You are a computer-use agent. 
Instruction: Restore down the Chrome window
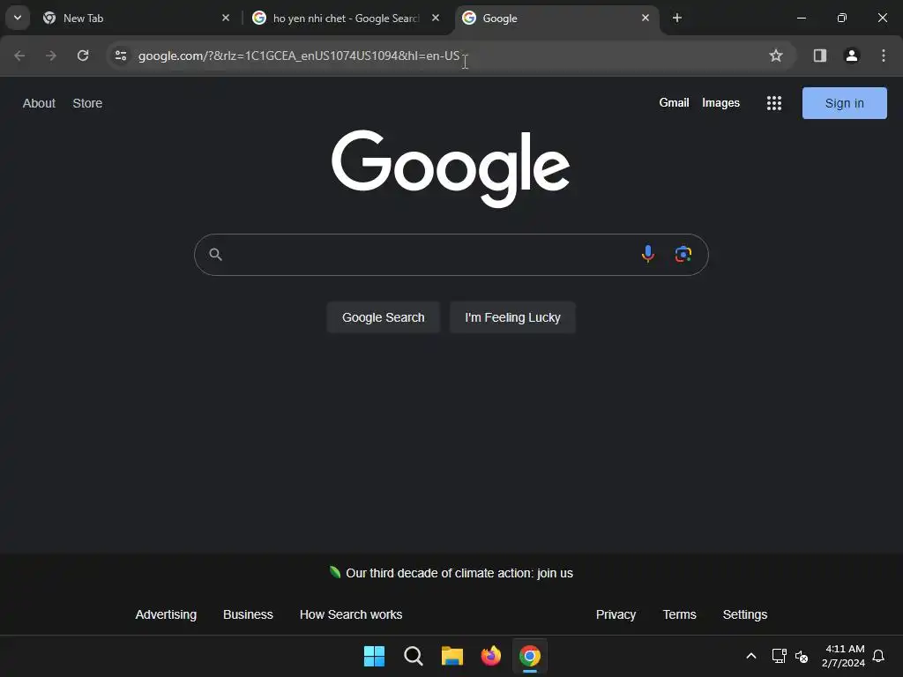[x=842, y=18]
